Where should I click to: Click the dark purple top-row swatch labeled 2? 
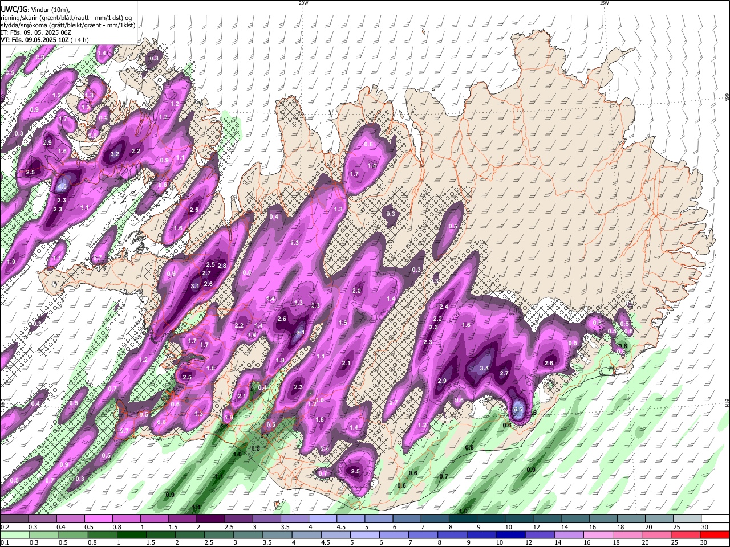click(210, 519)
